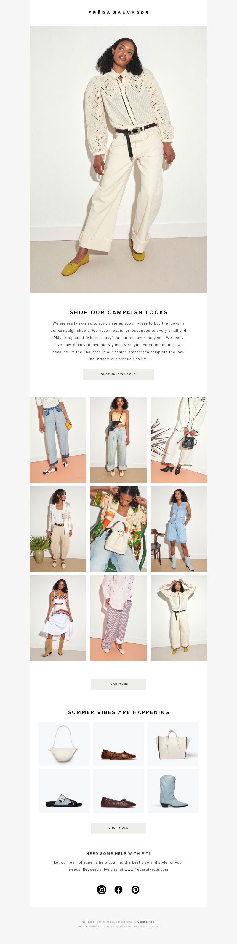Select the woven brown flat product
This screenshot has height=944, width=237.
[118, 791]
